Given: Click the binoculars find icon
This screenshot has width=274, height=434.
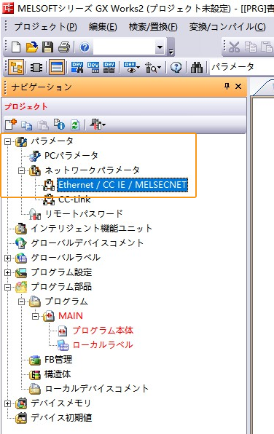Looking at the screenshot, I should click(x=197, y=67).
